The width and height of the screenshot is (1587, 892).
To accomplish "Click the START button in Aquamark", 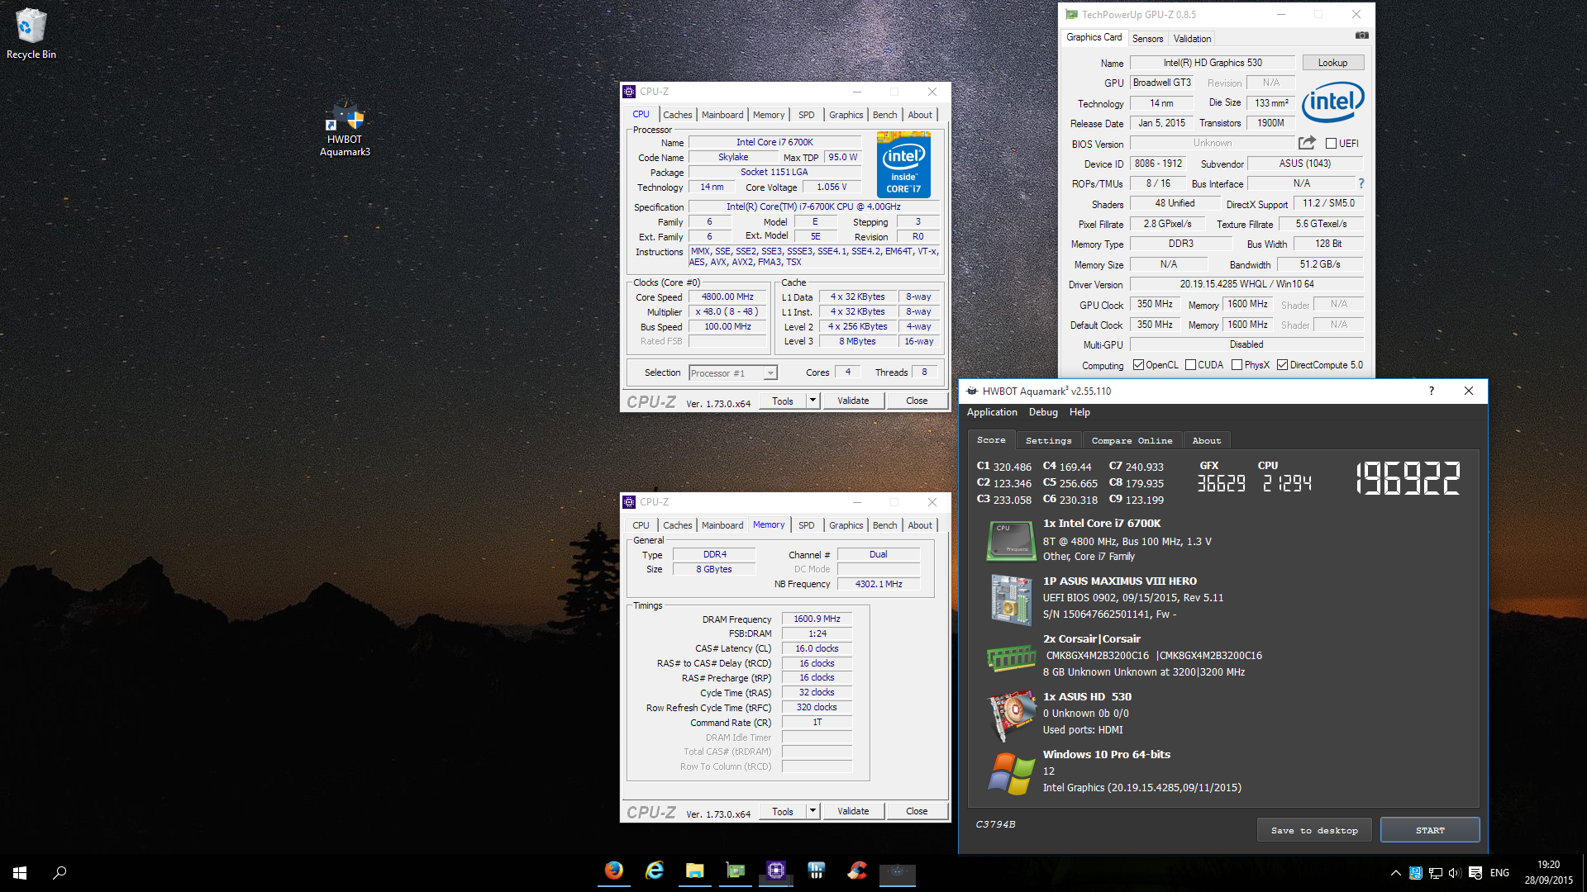I will [1430, 830].
